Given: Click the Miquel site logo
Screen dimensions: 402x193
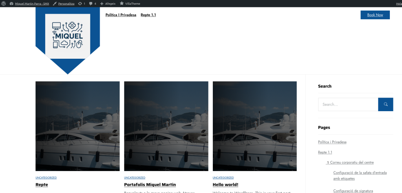Looking at the screenshot, I should point(68,34).
